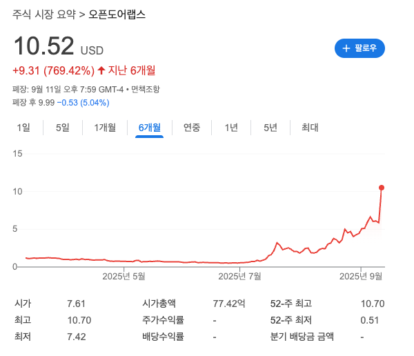Click the 2025년 5월 axis label
This screenshot has width=414, height=356.
(x=124, y=277)
